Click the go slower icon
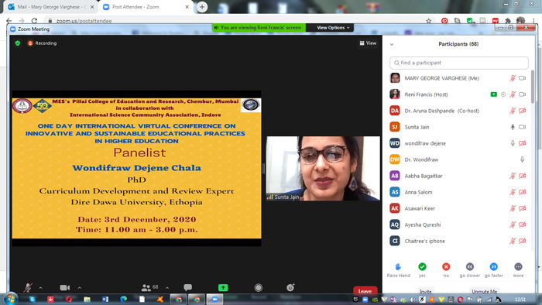This screenshot has height=305, width=542. [x=470, y=266]
